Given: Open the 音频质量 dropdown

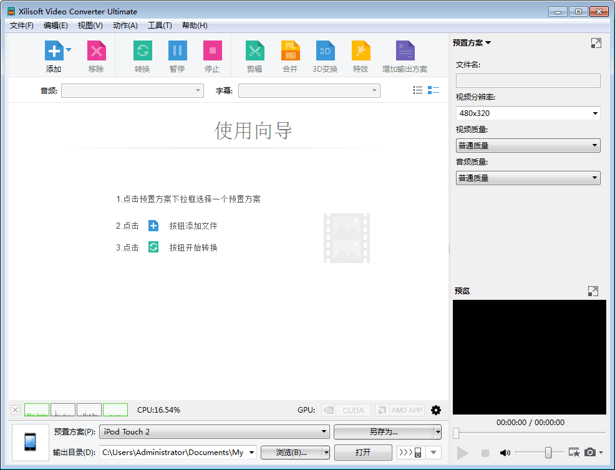Looking at the screenshot, I should [x=528, y=178].
